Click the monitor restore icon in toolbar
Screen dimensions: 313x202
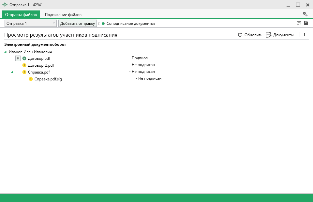pyautogui.click(x=299, y=23)
